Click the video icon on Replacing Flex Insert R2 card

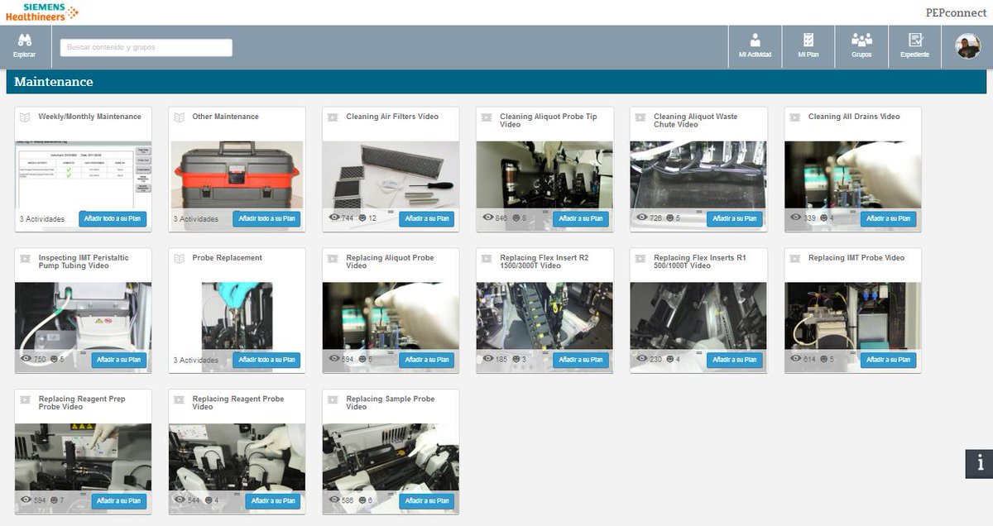pos(487,259)
